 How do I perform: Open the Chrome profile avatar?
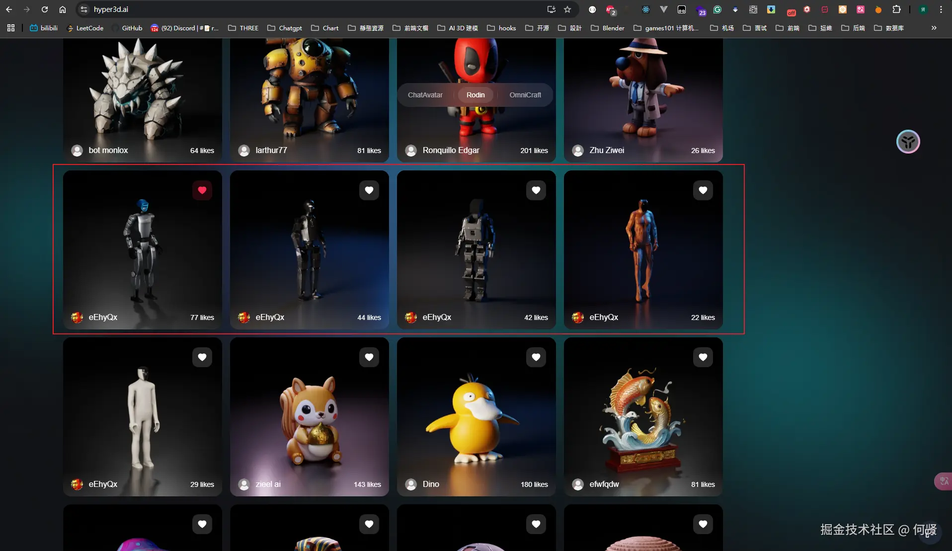(x=923, y=9)
